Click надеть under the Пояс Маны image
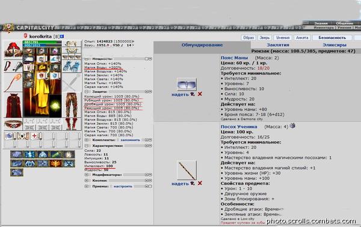This screenshot has height=227, width=361. coord(180,94)
